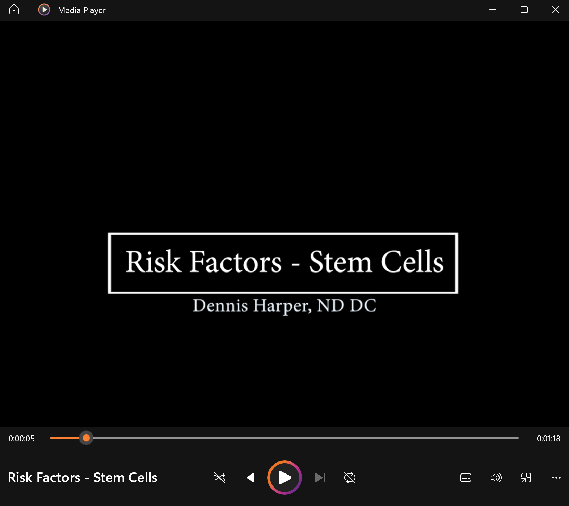Skip to the next track
This screenshot has width=569, height=506.
coord(319,478)
